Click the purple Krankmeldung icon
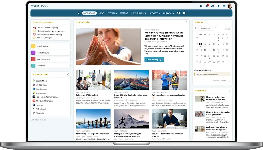The height and width of the screenshot is (150, 263). tap(33, 53)
